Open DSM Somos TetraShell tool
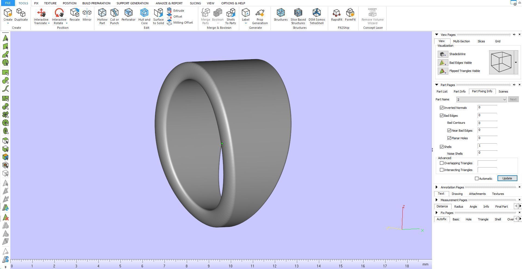The image size is (522, 269). (317, 16)
